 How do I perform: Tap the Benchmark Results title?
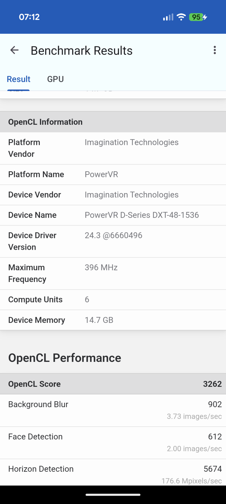[x=81, y=51]
